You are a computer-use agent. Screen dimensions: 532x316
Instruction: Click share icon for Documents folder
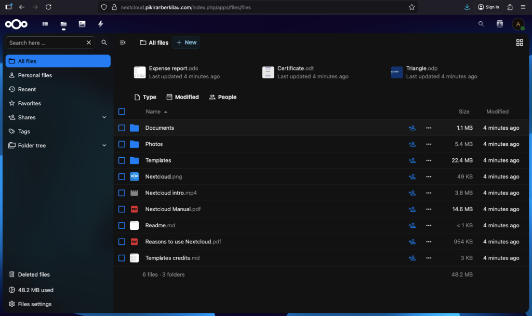click(412, 128)
